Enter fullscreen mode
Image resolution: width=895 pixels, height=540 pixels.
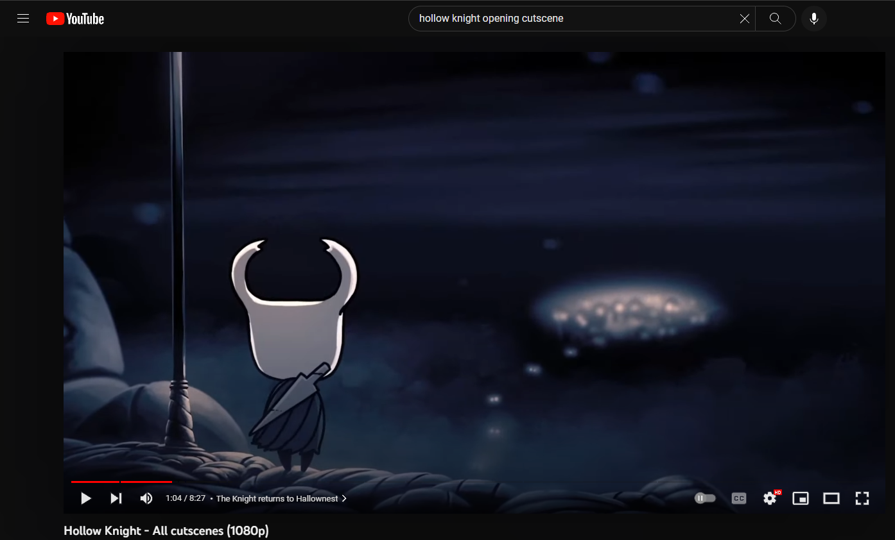862,498
